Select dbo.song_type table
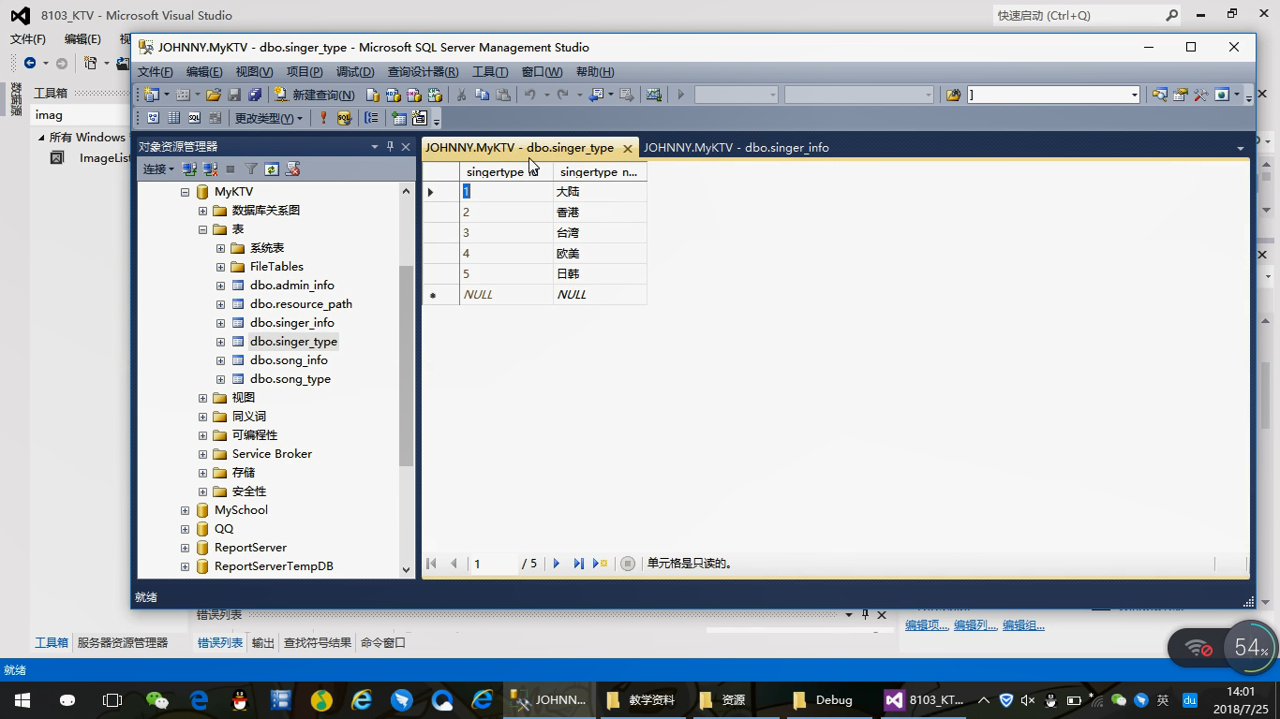 [x=290, y=379]
